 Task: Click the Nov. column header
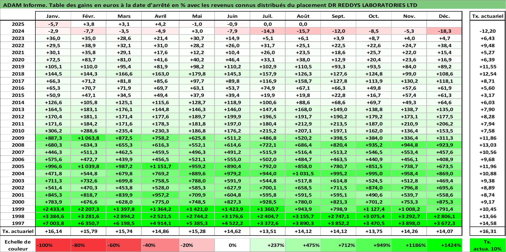(409, 16)
